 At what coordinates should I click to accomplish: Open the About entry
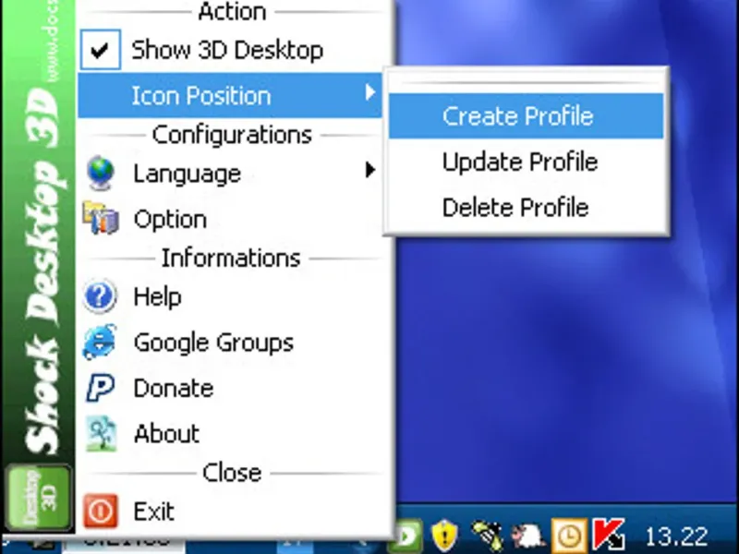[166, 434]
